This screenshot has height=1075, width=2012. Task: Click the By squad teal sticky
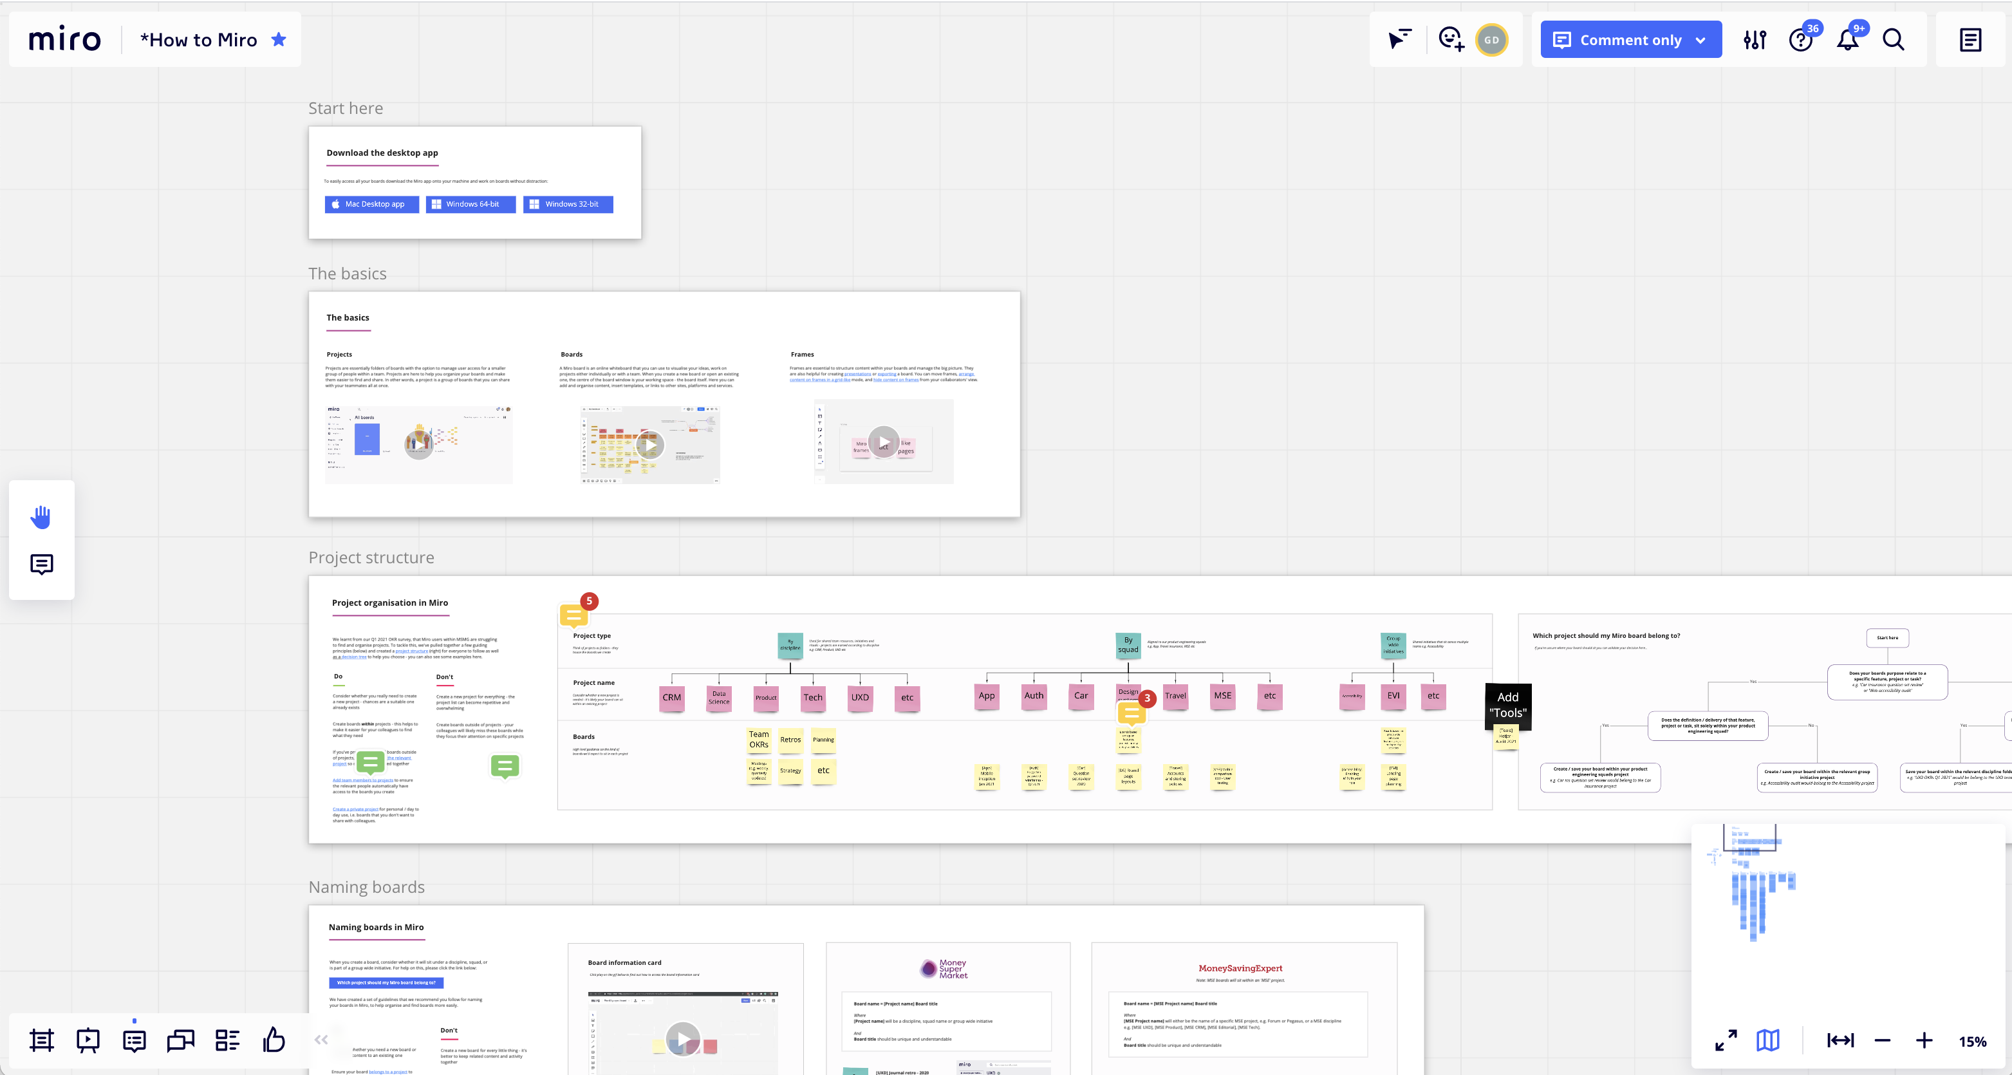pos(1128,645)
